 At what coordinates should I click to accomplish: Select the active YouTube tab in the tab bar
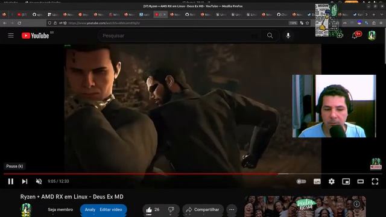pyautogui.click(x=160, y=14)
